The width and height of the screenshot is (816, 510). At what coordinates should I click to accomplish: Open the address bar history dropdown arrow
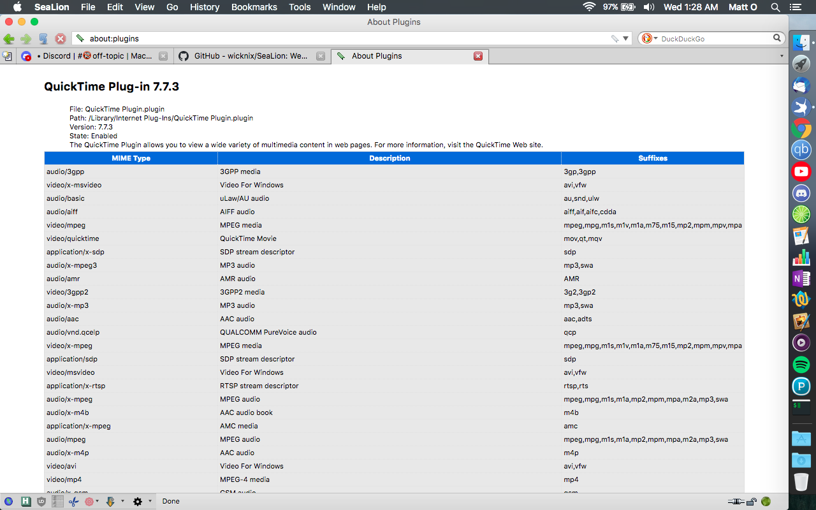click(626, 39)
